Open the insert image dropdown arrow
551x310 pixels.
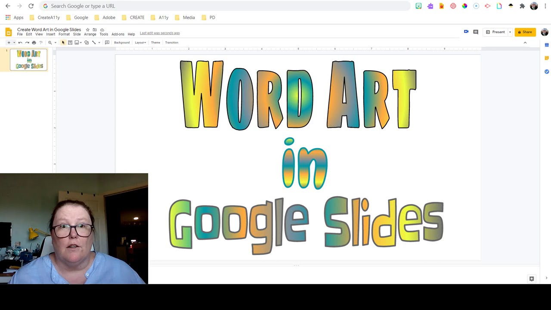80,43
